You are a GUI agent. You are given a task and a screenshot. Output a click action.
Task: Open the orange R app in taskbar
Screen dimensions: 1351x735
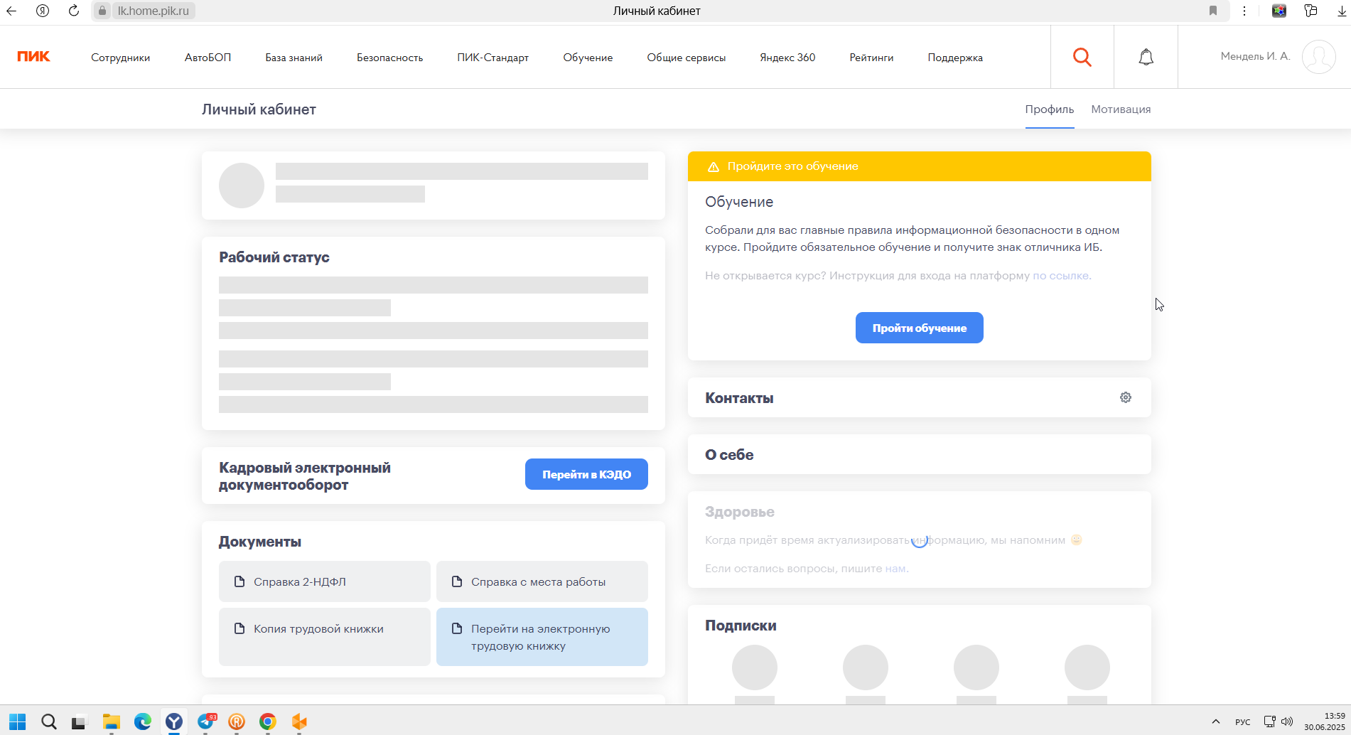click(237, 721)
